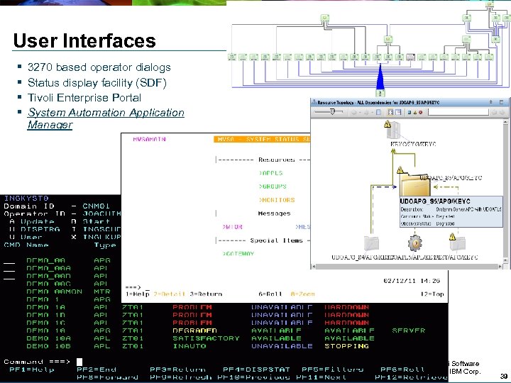The width and height of the screenshot is (511, 383).
Task: Click PF9=Refresh function key
Action: 180,377
